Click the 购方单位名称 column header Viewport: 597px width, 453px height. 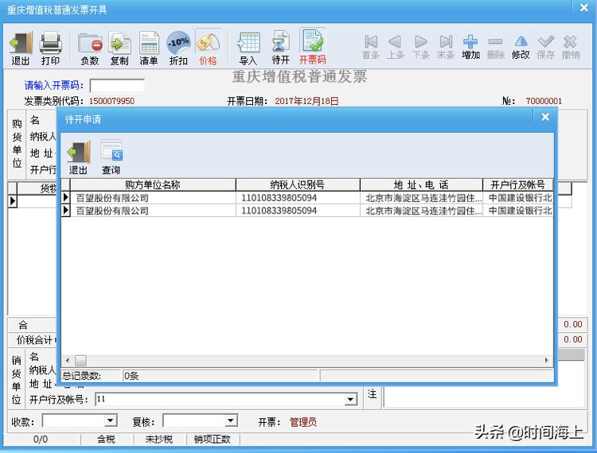[x=153, y=185]
